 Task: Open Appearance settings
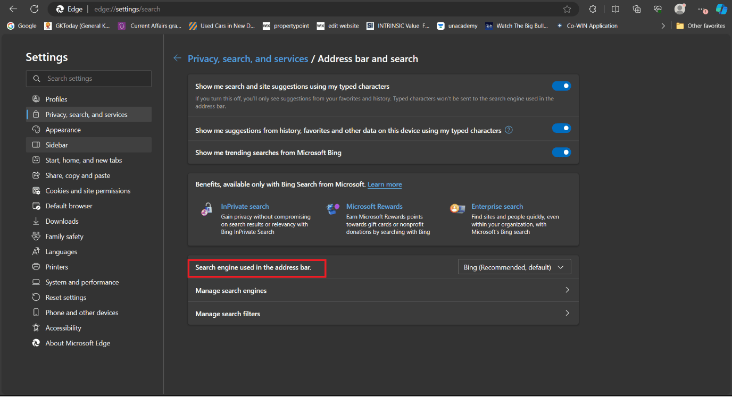pos(89,130)
